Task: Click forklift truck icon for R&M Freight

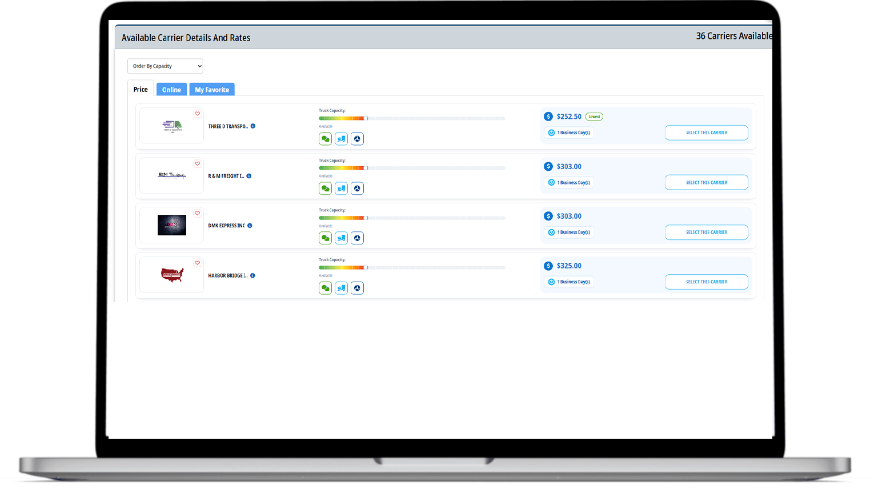Action: [x=341, y=189]
